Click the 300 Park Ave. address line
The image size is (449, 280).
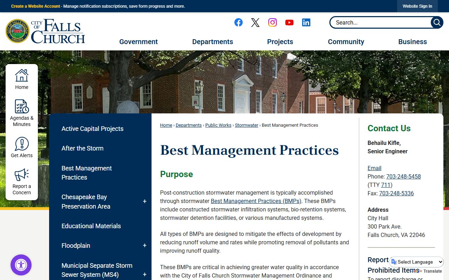pyautogui.click(x=384, y=226)
